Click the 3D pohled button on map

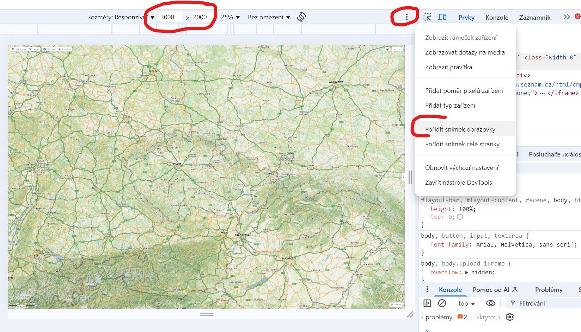pos(49,49)
